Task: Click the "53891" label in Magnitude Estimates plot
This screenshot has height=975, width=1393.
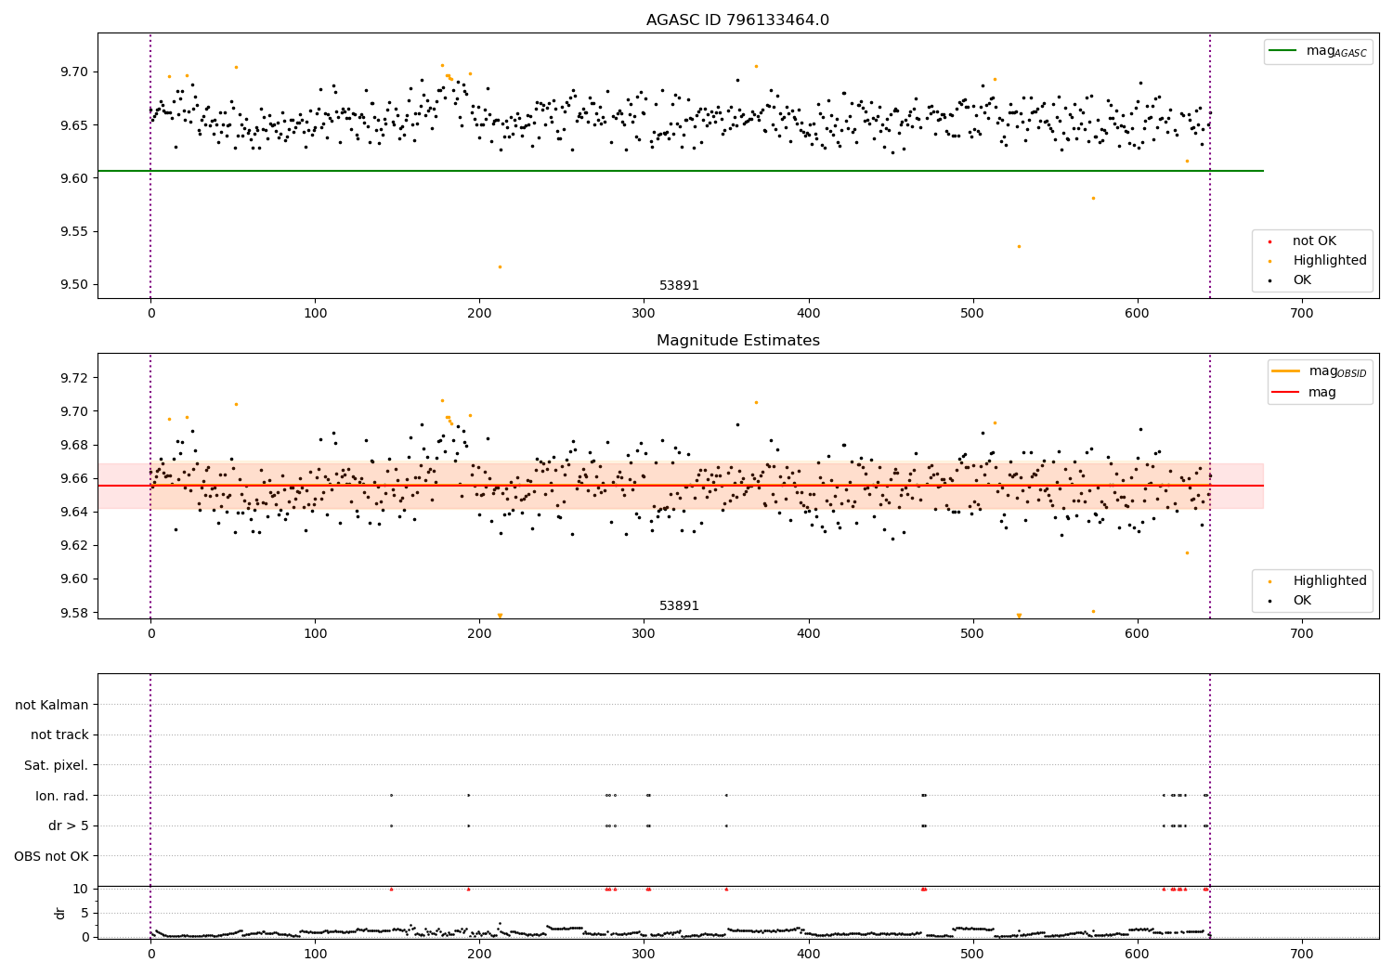Action: (x=679, y=605)
